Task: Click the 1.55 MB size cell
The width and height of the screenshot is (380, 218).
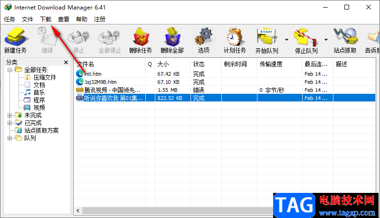Action: click(x=168, y=90)
